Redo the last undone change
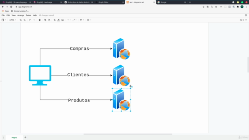Image resolution: width=249 pixels, height=140 pixels. click(x=34, y=20)
